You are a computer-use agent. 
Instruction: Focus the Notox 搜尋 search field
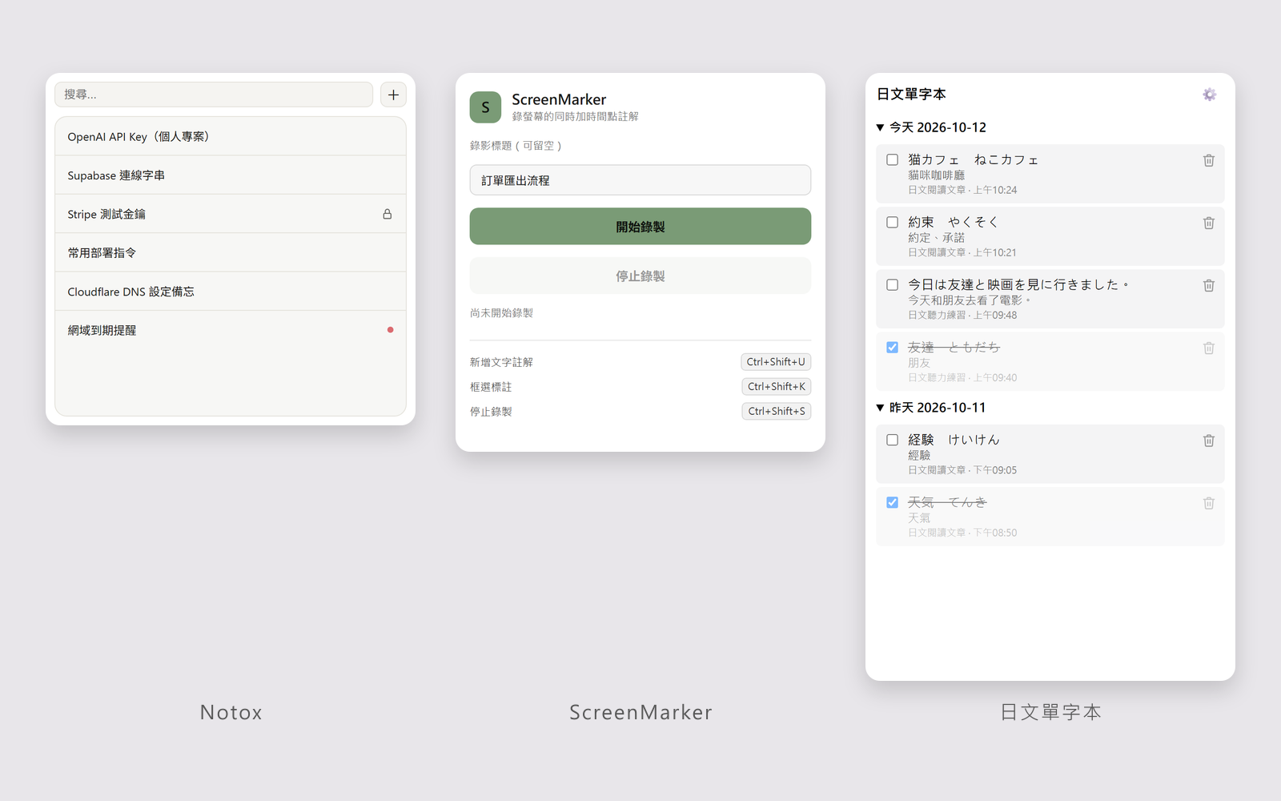coord(214,95)
